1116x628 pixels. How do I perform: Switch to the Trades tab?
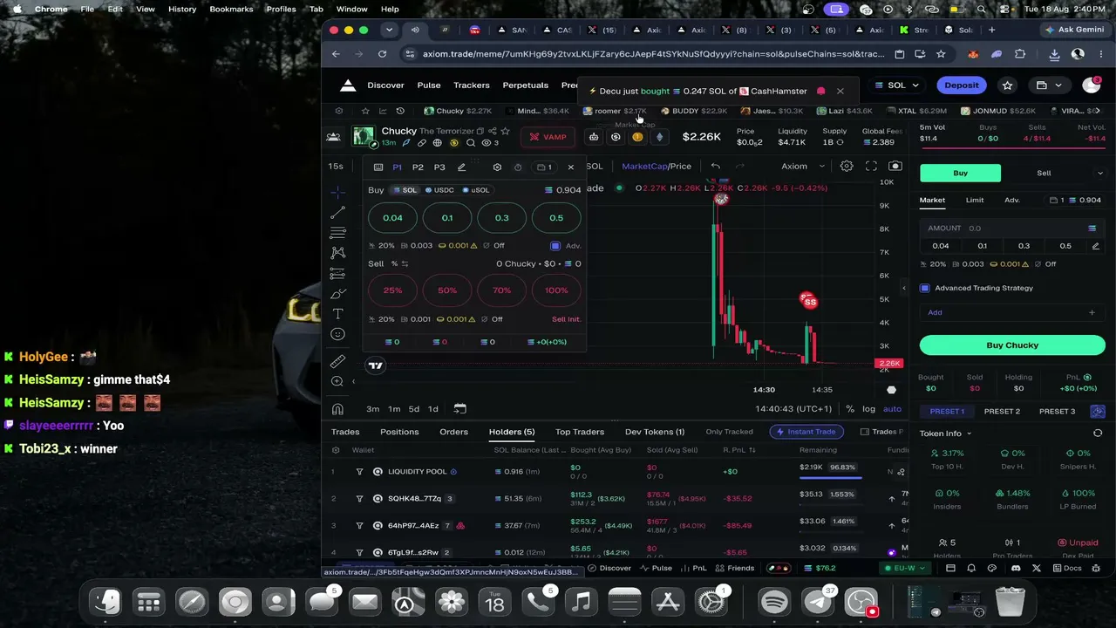345,432
